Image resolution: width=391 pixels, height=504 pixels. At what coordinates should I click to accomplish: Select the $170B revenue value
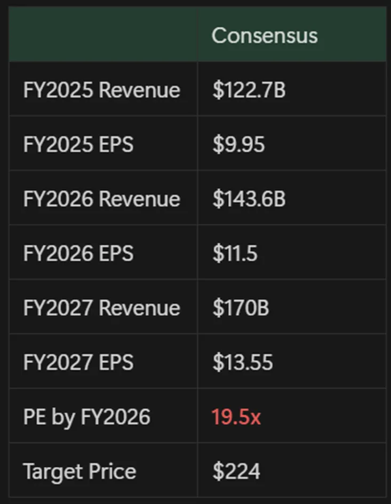coord(241,308)
